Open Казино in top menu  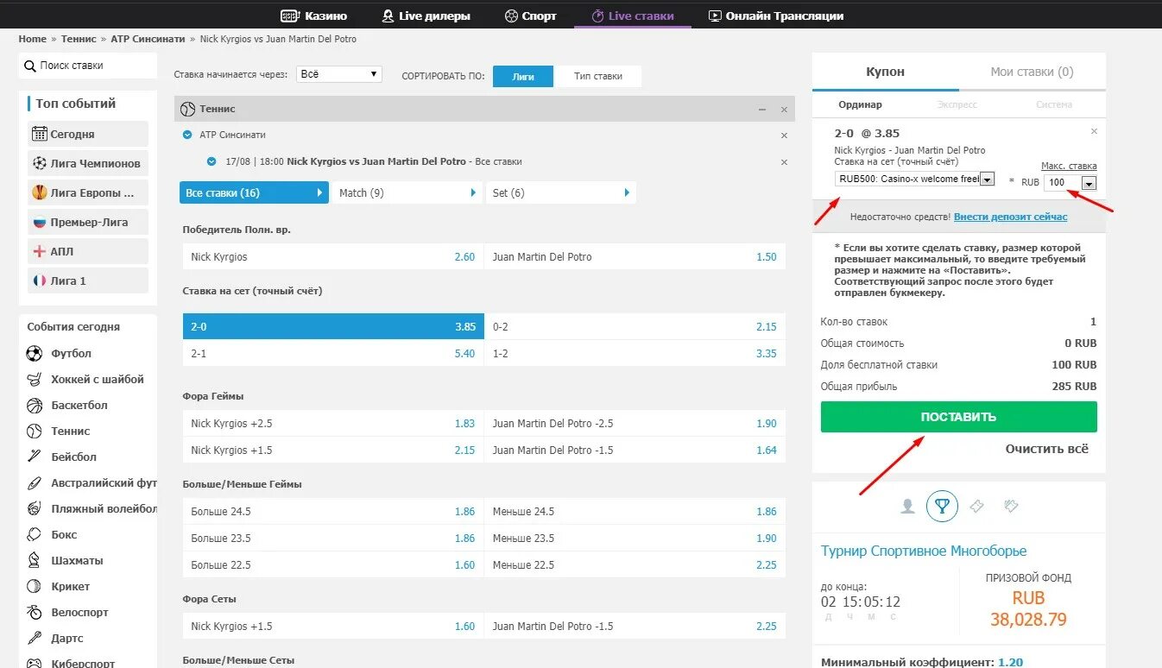314,16
